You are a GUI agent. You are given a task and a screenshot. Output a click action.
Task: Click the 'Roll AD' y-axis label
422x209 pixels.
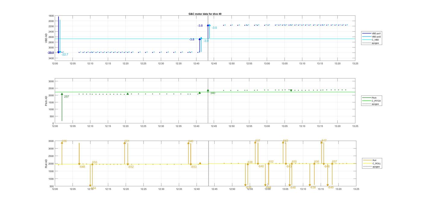pyautogui.click(x=46, y=163)
